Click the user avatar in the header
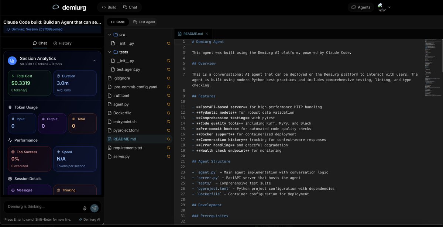The image size is (443, 227). coord(381,7)
